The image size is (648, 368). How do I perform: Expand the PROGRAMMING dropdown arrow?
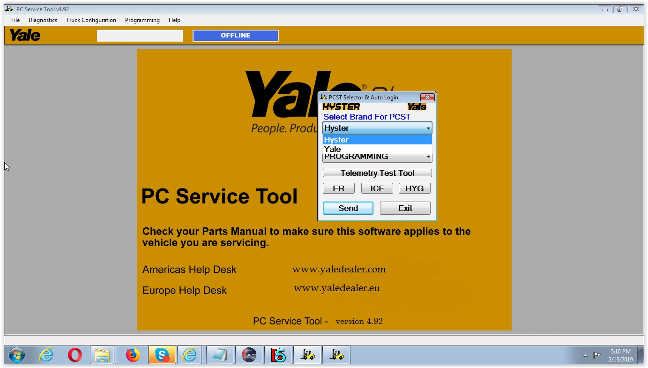click(x=428, y=157)
